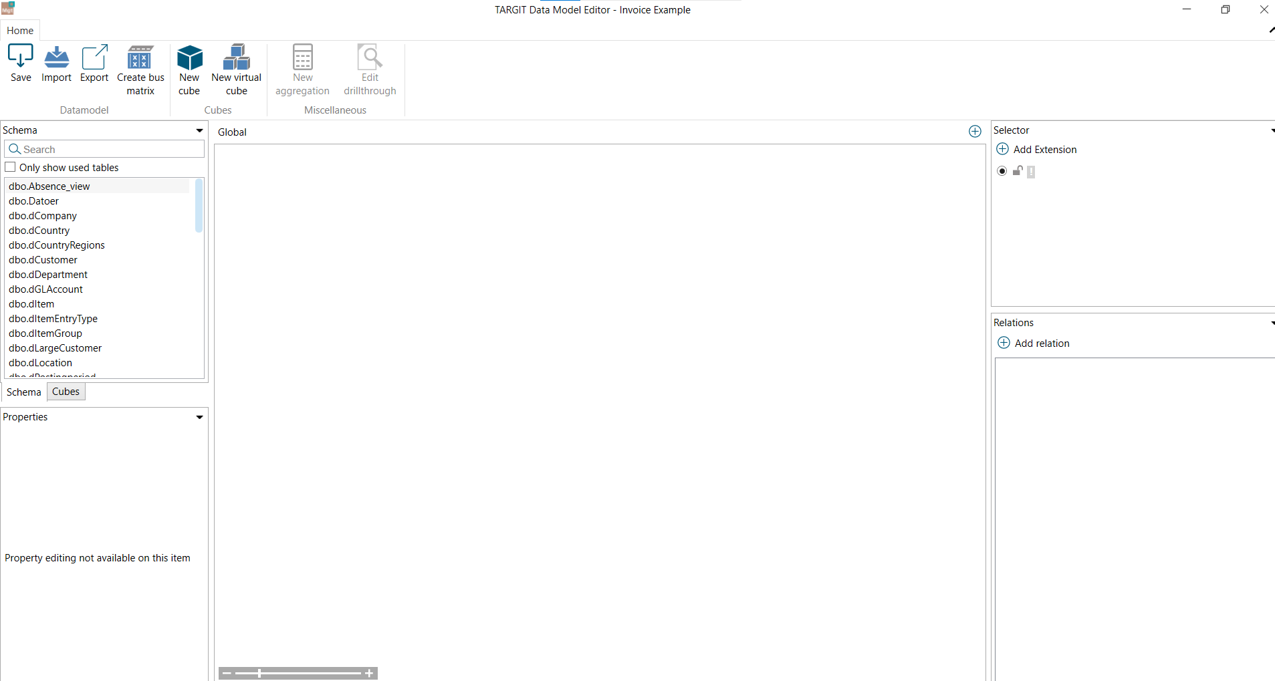1275x681 pixels.
Task: Click the Add Extension plus icon
Action: click(x=1002, y=149)
